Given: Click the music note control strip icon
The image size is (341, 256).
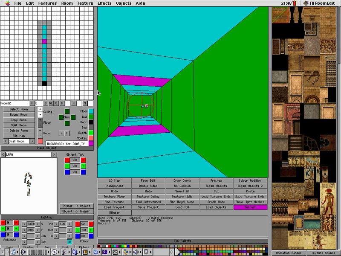Looking at the screenshot, I should pyautogui.click(x=13, y=252).
